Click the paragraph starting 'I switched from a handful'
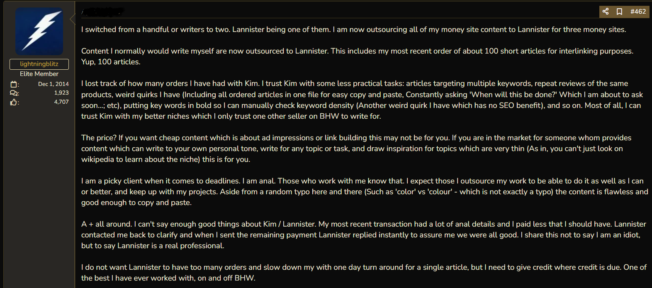 pyautogui.click(x=354, y=29)
